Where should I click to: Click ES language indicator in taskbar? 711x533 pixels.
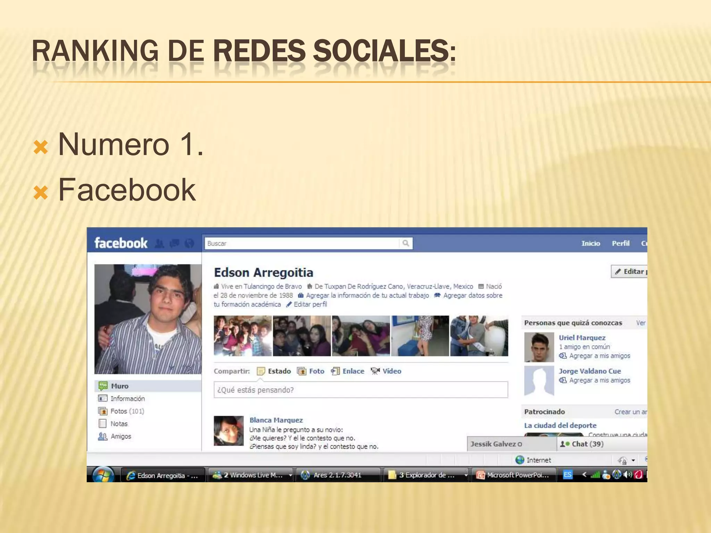(x=567, y=474)
